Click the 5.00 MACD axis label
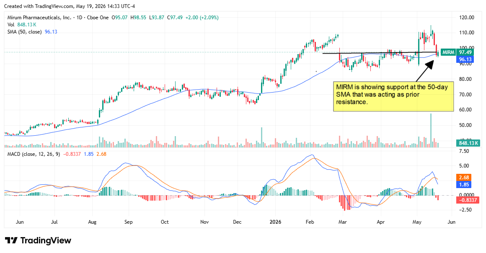The image size is (486, 253). [464, 166]
